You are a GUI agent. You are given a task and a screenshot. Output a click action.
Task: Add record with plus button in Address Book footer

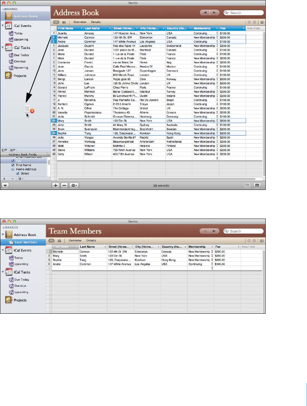[55, 185]
